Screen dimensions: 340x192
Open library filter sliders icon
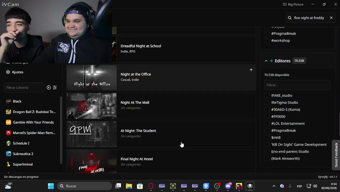tap(55, 87)
